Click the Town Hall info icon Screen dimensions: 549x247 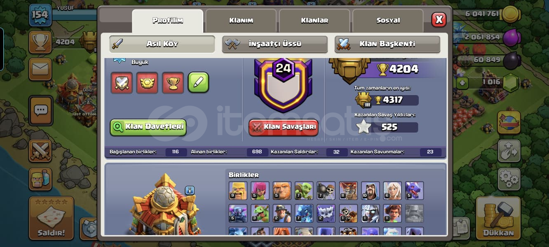click(190, 190)
